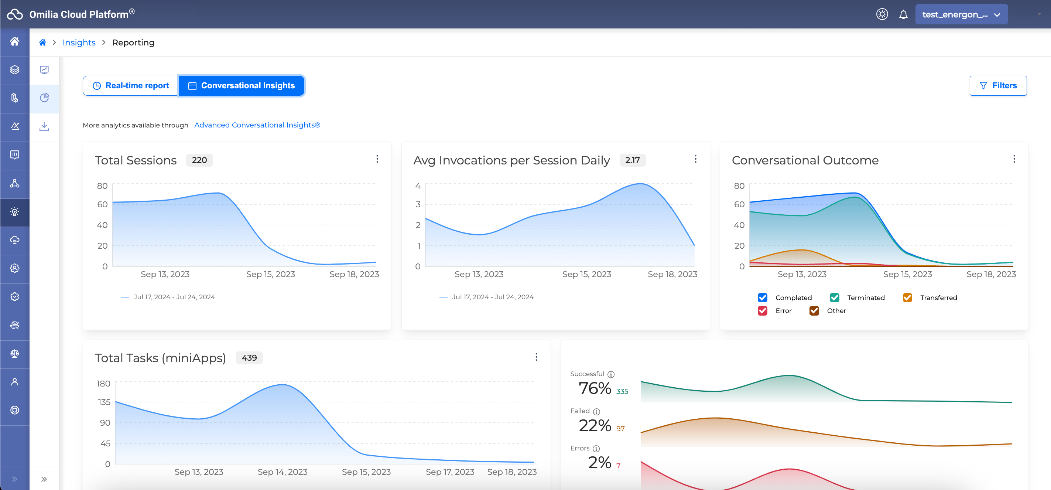Open Advanced Conversational Insights link
This screenshot has height=490, width=1051.
click(x=257, y=125)
